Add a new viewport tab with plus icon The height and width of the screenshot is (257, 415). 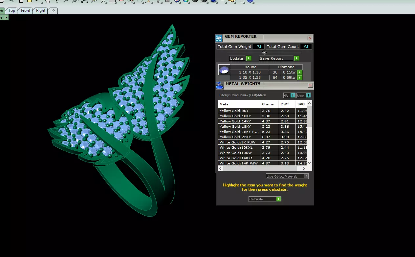pyautogui.click(x=53, y=11)
